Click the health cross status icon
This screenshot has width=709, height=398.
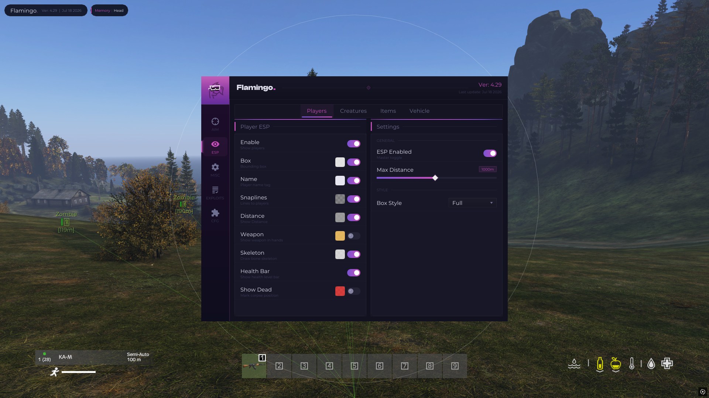click(667, 364)
